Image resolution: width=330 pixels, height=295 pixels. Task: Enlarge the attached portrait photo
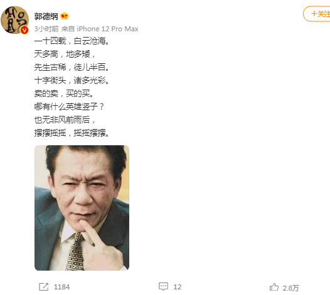click(x=82, y=208)
